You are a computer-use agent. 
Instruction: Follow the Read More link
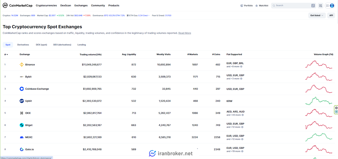tap(184, 33)
